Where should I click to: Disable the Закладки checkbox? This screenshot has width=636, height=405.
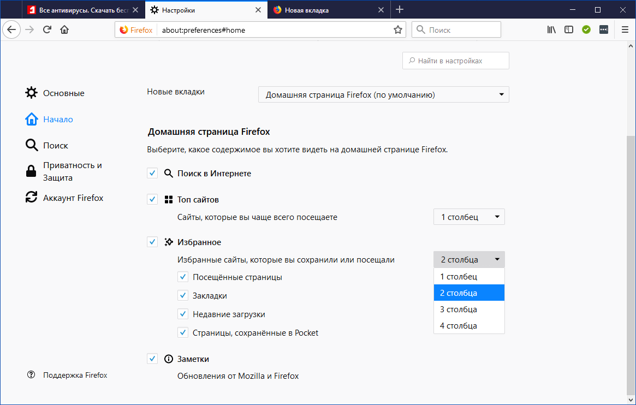pos(183,295)
